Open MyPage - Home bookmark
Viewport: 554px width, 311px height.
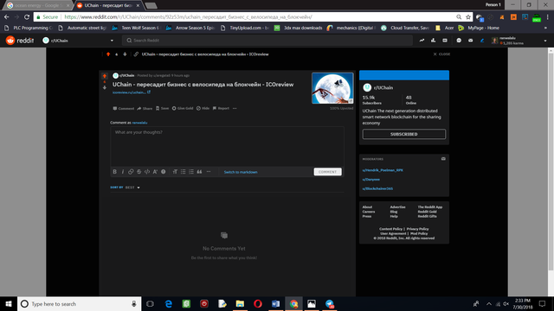(x=479, y=28)
